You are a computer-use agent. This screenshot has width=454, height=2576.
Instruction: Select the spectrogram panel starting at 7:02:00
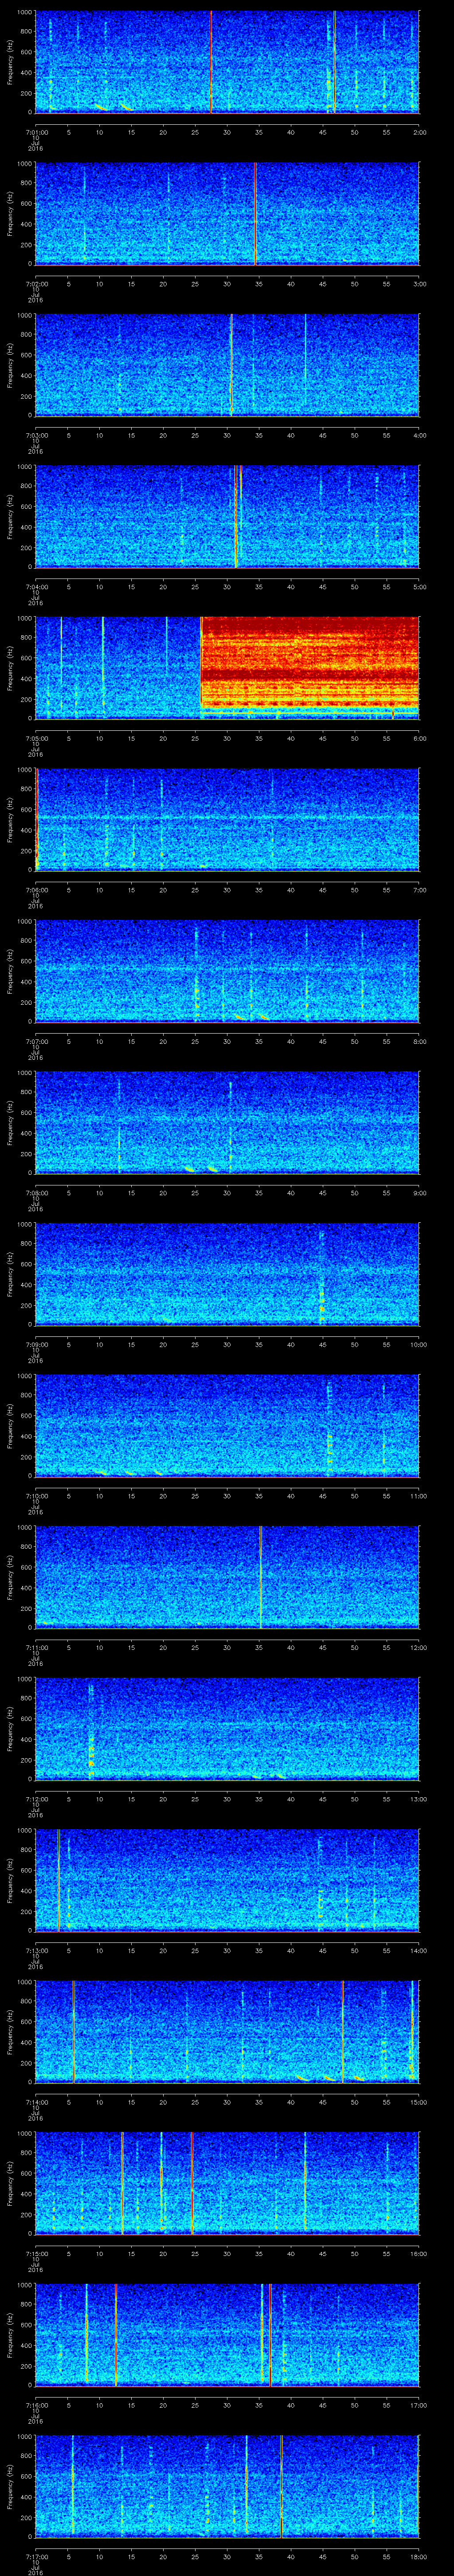(227, 213)
